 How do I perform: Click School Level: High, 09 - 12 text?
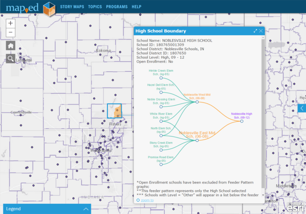[160, 57]
